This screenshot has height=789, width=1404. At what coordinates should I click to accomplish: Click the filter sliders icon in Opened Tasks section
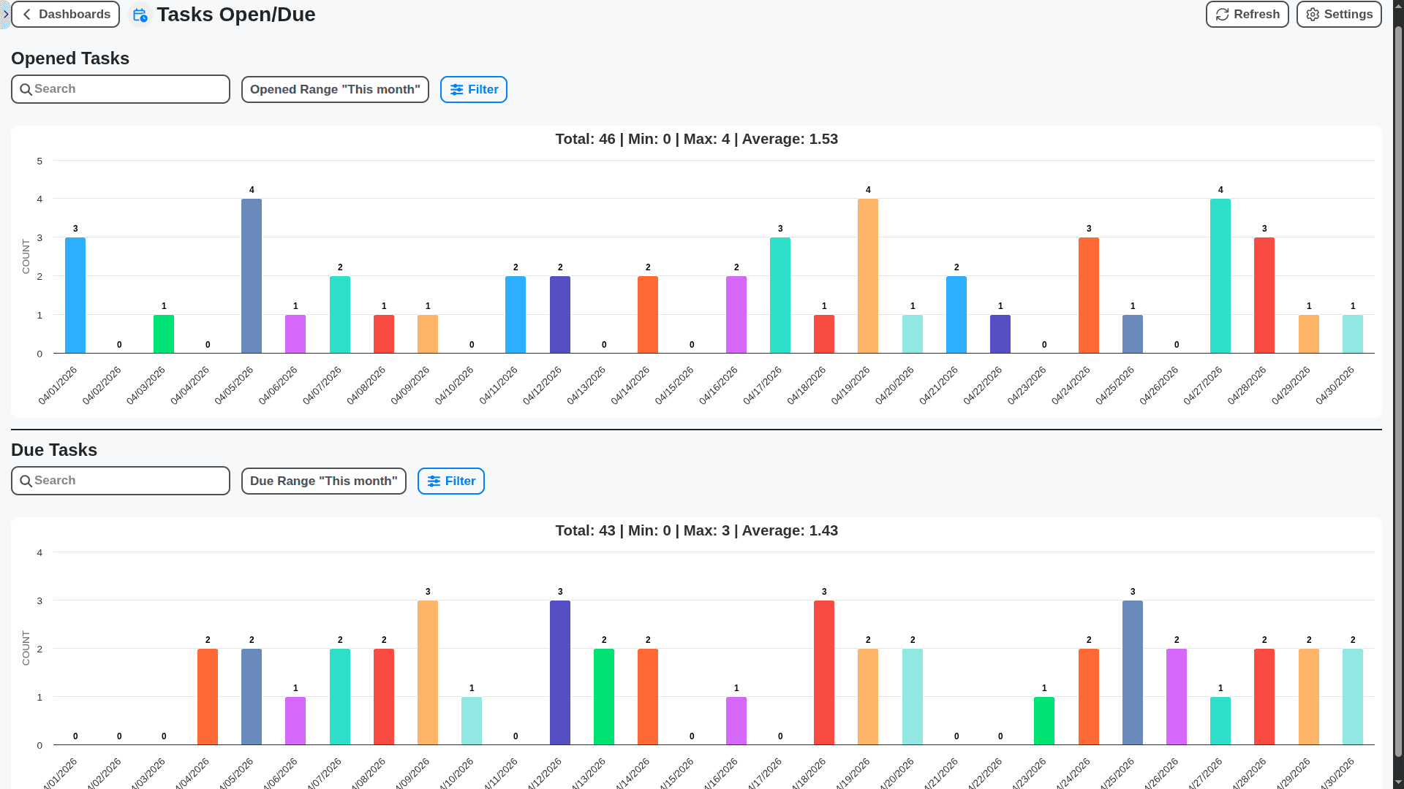456,89
